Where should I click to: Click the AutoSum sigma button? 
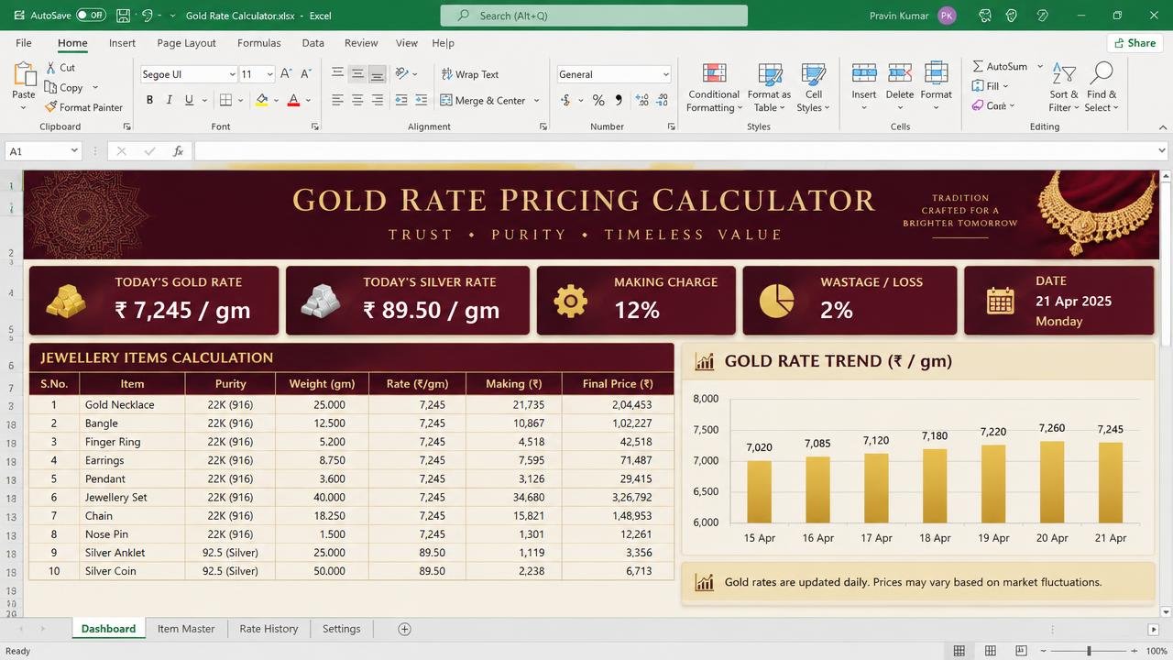1000,66
